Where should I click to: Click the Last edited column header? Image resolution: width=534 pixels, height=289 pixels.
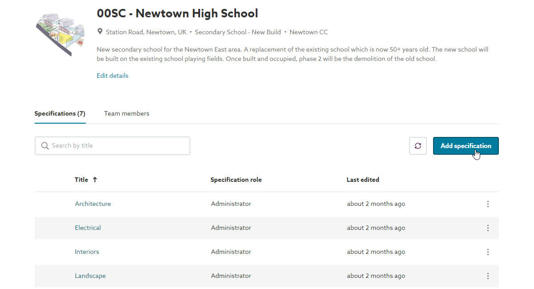363,180
